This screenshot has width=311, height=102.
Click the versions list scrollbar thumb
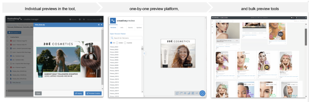[x=142, y=49]
